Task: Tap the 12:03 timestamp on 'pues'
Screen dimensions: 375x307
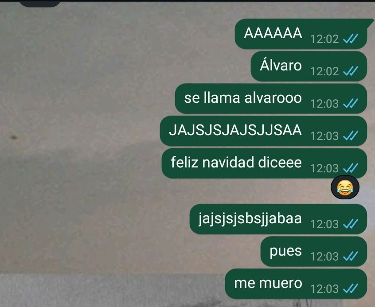Action: (324, 256)
